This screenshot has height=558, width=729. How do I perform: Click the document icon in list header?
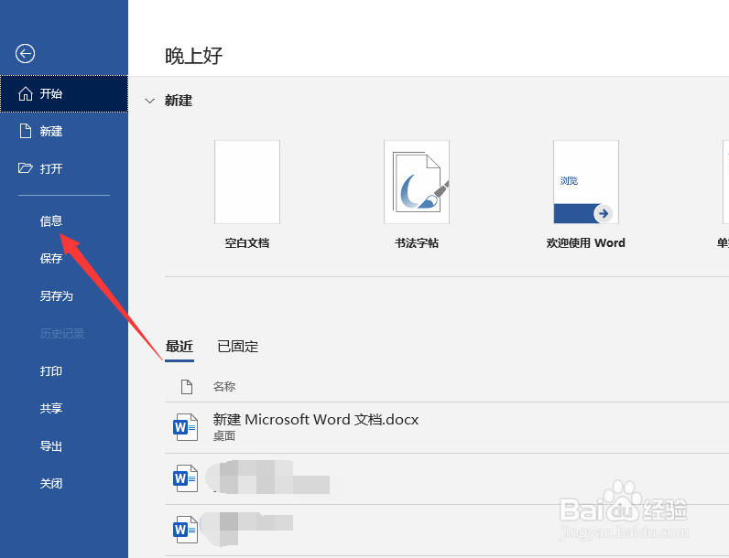[x=187, y=386]
